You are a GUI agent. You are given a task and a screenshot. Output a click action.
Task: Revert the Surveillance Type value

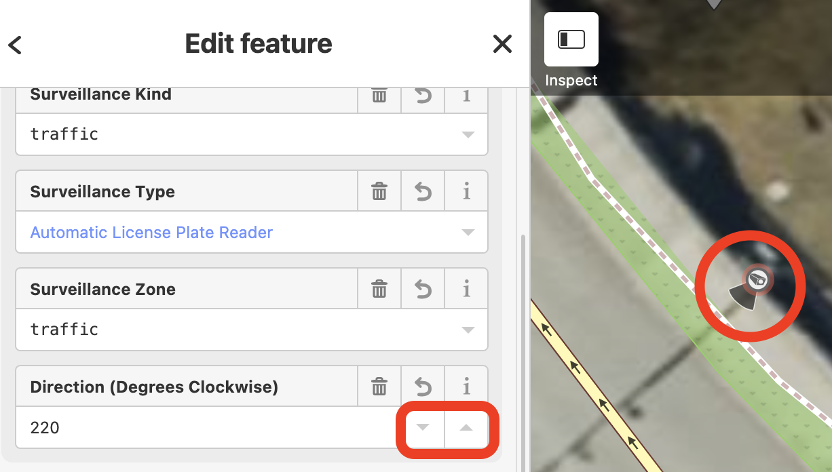point(423,192)
